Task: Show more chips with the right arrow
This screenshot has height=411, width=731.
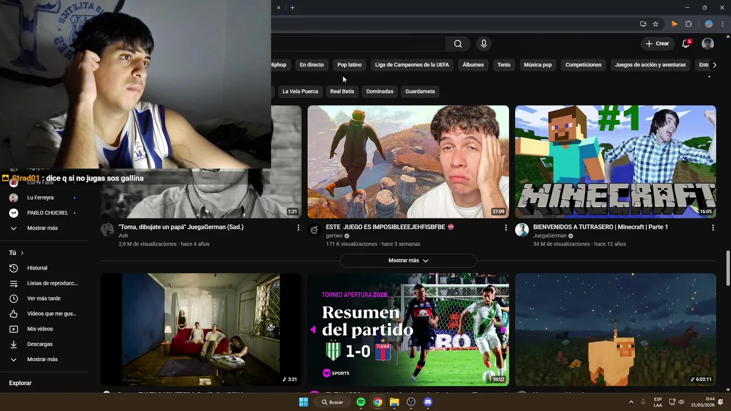Action: 714,65
